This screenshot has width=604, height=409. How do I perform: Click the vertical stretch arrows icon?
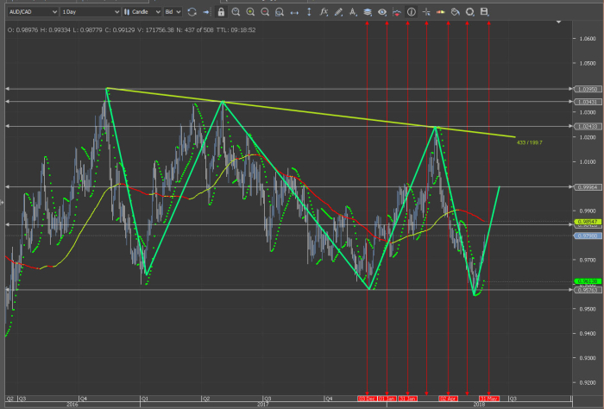[x=309, y=12]
